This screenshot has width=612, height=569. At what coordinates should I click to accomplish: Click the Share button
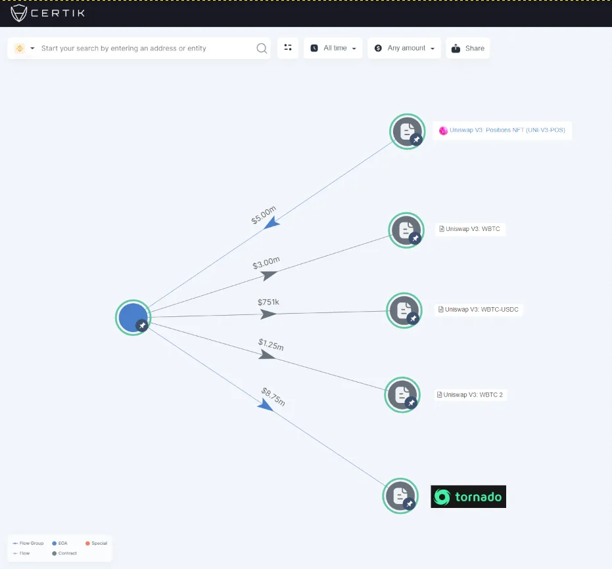(x=467, y=48)
